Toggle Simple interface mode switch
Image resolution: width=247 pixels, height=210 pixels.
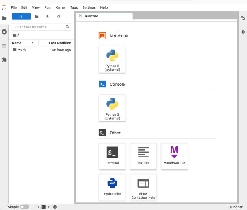tap(24, 207)
